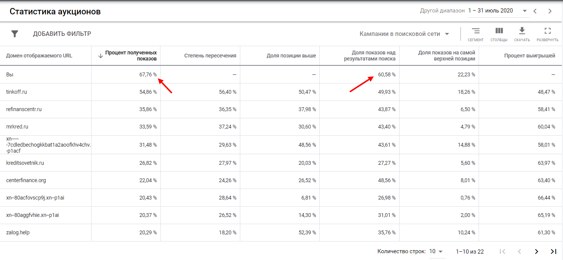
Task: Jump to last table page
Action: click(x=553, y=251)
